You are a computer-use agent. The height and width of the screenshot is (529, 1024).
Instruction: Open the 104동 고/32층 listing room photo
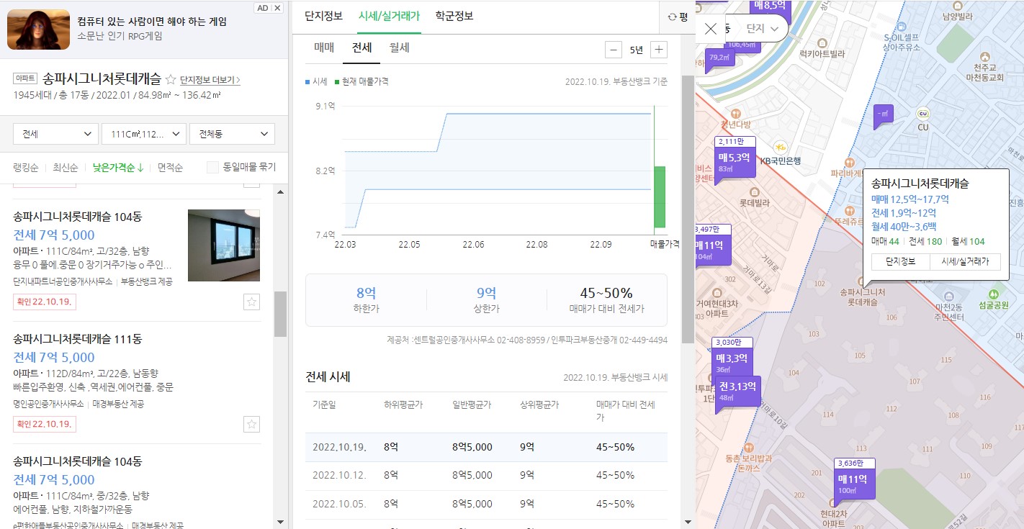[224, 245]
